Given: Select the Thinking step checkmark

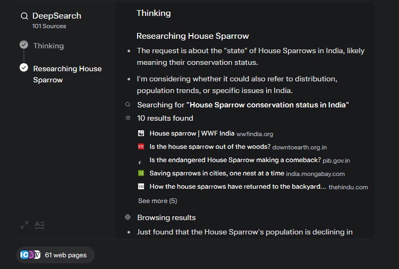Looking at the screenshot, I should pyautogui.click(x=24, y=45).
